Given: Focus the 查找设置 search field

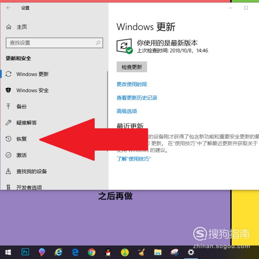Looking at the screenshot, I should [x=54, y=43].
